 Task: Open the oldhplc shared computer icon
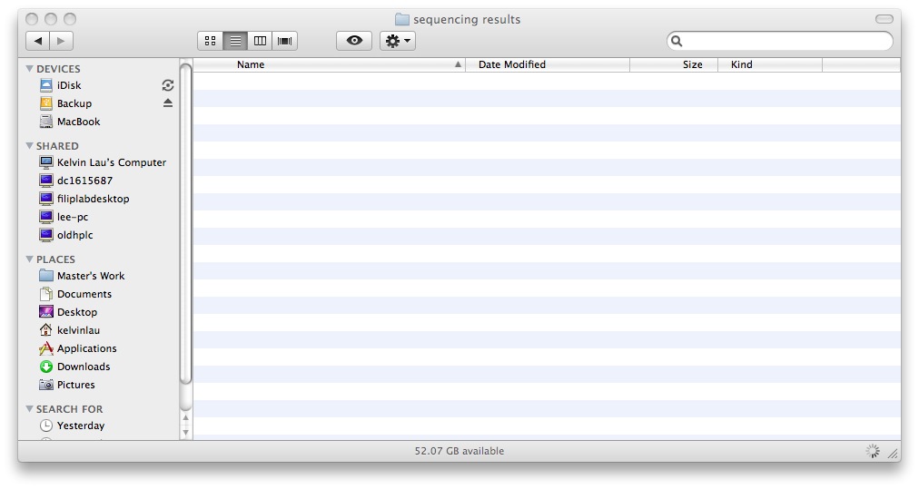pyautogui.click(x=46, y=235)
